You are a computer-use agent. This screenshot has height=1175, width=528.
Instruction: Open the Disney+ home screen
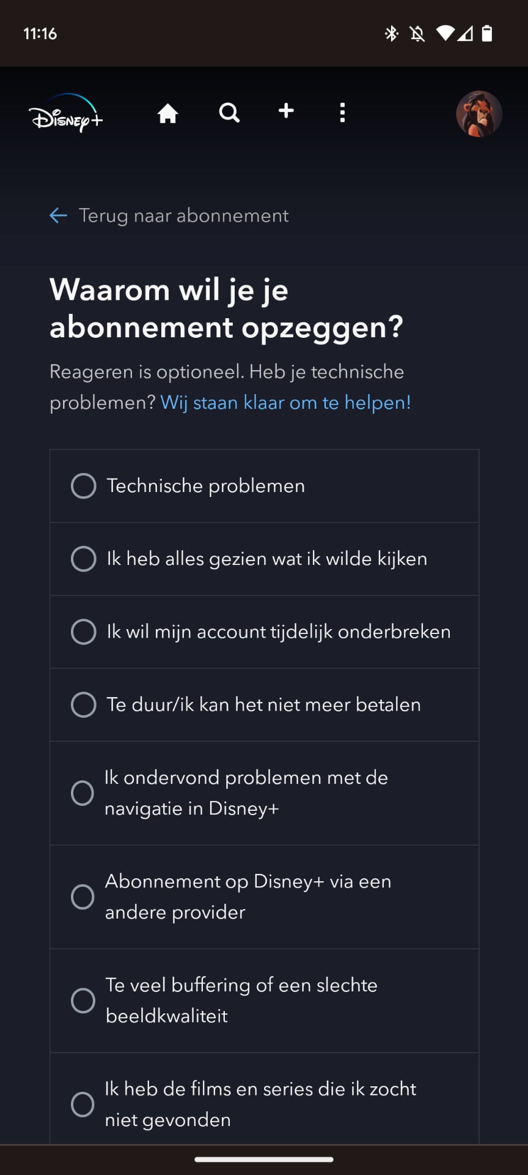167,112
